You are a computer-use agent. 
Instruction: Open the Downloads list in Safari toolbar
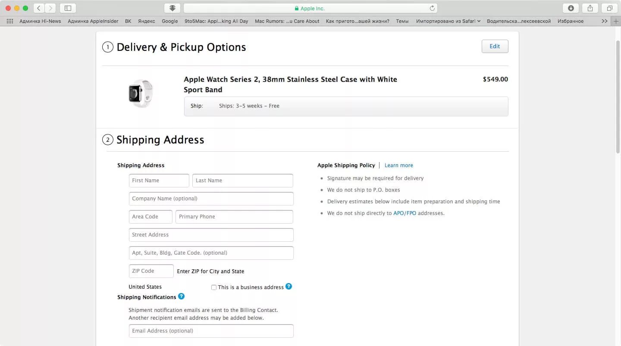point(570,8)
